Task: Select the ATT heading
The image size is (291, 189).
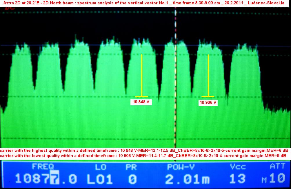Action: (277, 167)
